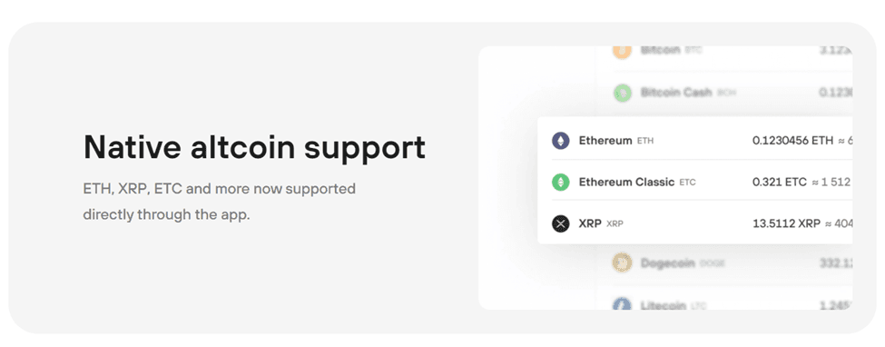Click the blurred Bitcoin Cash row label

[676, 92]
